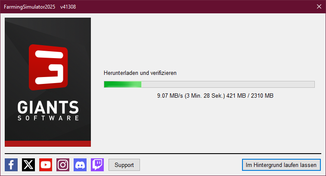Open the Twitch icon
Image resolution: width=326 pixels, height=176 pixels.
[x=97, y=165]
